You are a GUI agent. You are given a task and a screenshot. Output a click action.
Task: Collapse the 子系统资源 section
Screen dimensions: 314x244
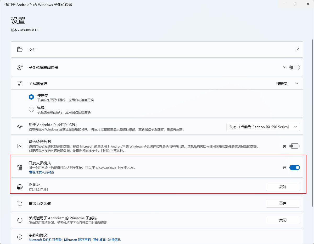point(296,83)
